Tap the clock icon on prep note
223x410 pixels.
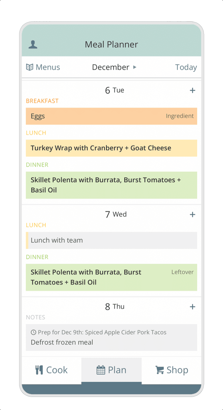point(33,333)
